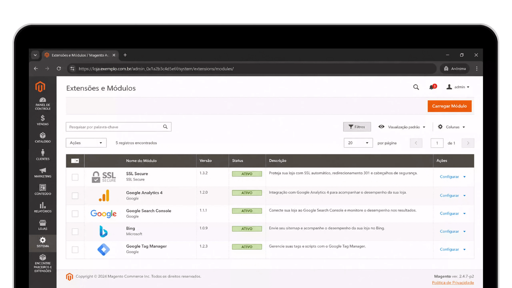Image resolution: width=512 pixels, height=288 pixels.
Task: Close the Extensões e Módulos tab
Action: pyautogui.click(x=114, y=55)
